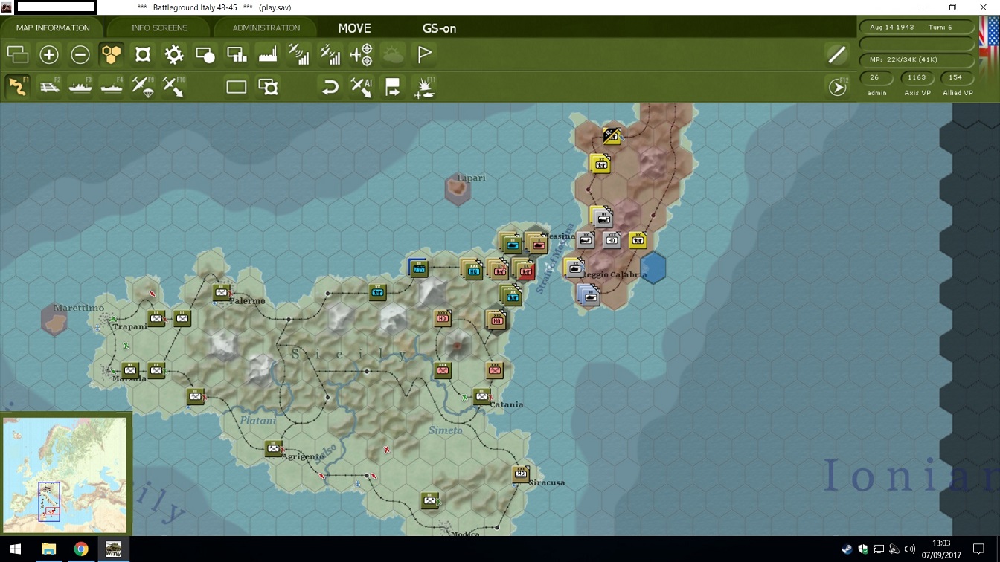
Task: Click the plane AI toolbar icon
Action: pos(362,87)
